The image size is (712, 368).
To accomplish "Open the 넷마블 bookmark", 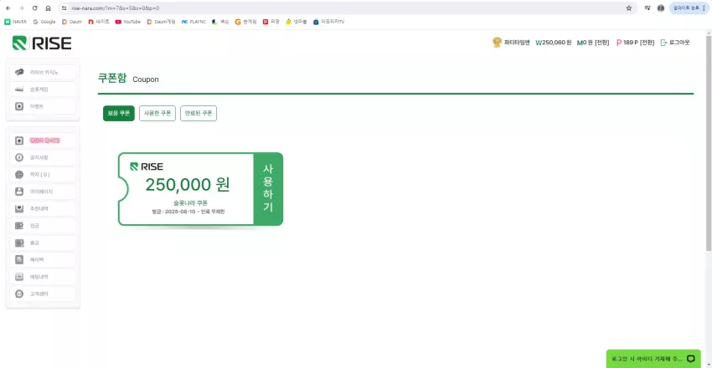I will 297,21.
